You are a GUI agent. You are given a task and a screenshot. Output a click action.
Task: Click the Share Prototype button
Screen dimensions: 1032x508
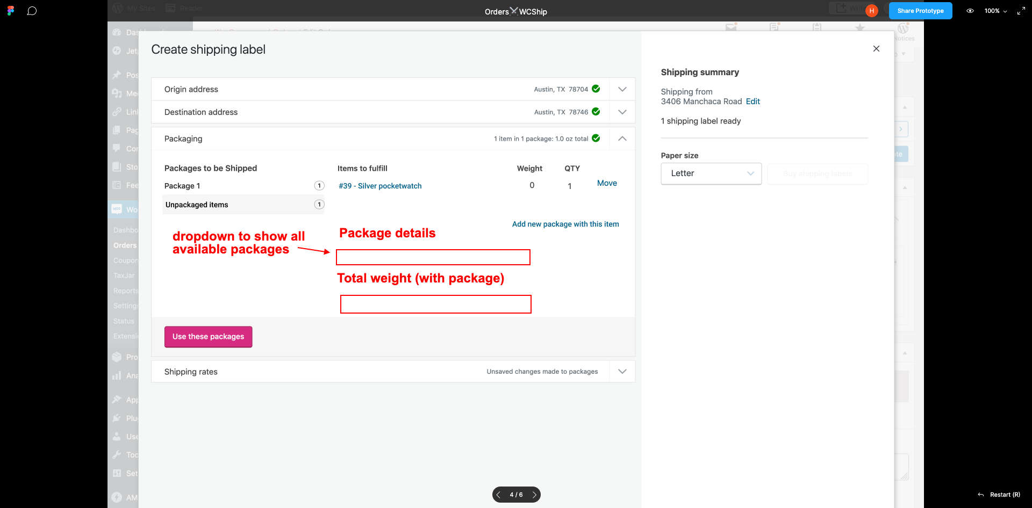[x=920, y=11]
